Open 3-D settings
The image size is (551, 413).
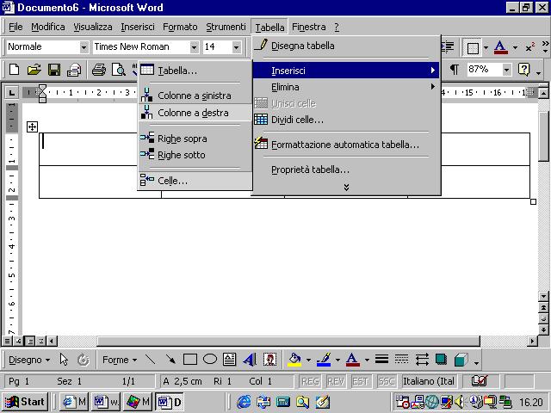tap(461, 360)
